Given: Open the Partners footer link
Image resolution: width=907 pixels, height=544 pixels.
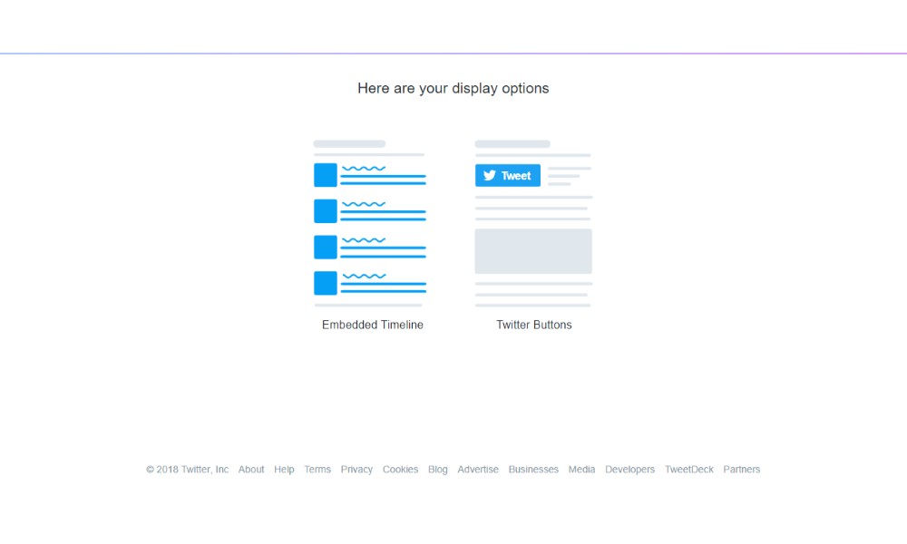Looking at the screenshot, I should pos(742,470).
